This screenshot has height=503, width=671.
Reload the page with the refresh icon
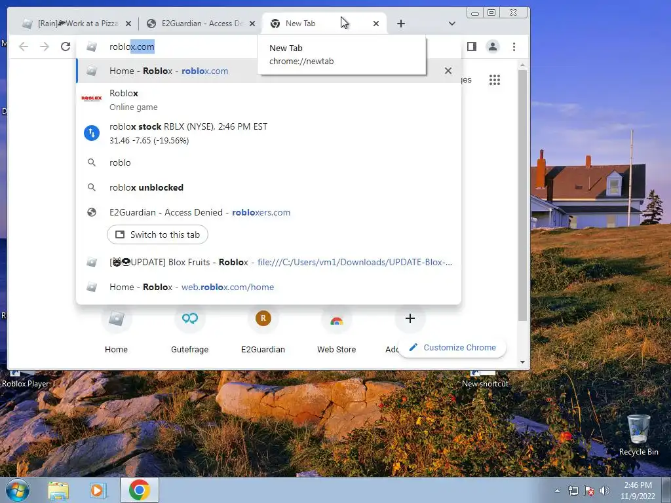(x=65, y=47)
